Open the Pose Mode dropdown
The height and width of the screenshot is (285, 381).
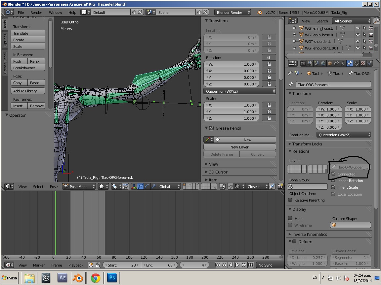79,187
